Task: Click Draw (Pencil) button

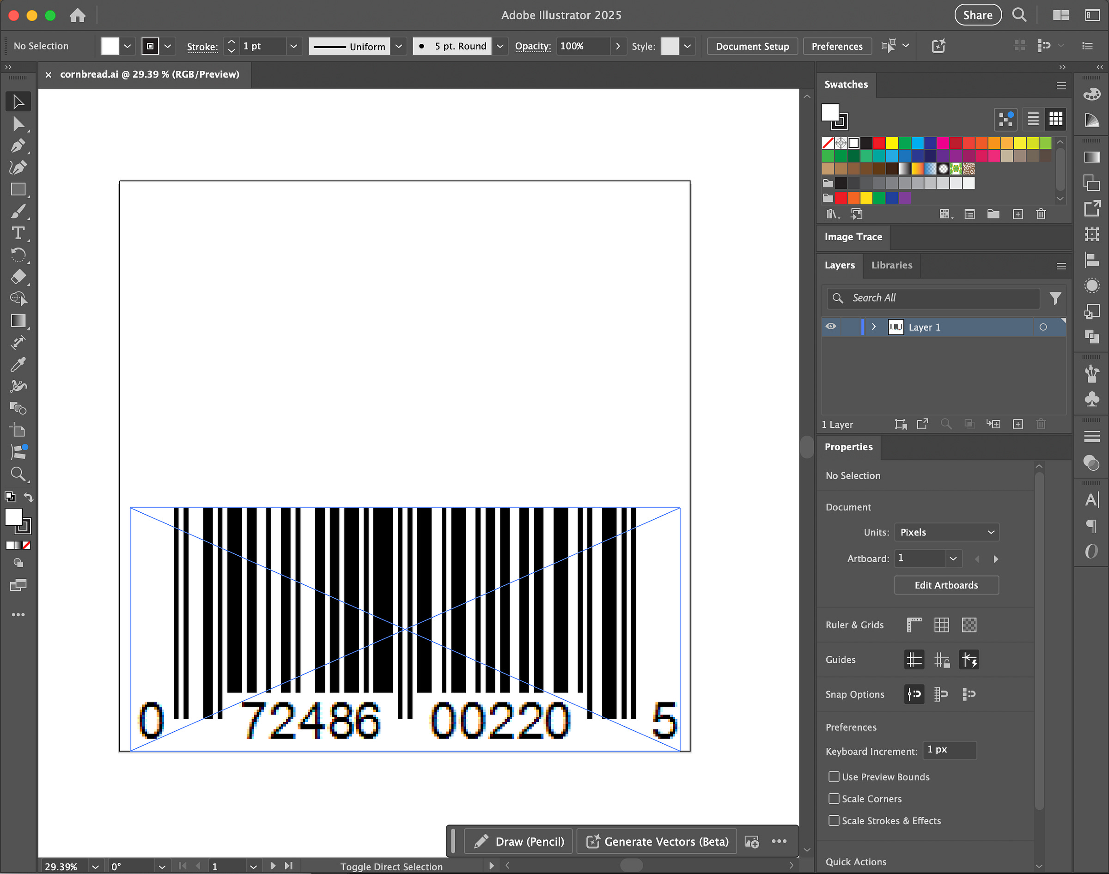Action: point(519,842)
